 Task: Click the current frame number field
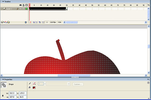47,22
